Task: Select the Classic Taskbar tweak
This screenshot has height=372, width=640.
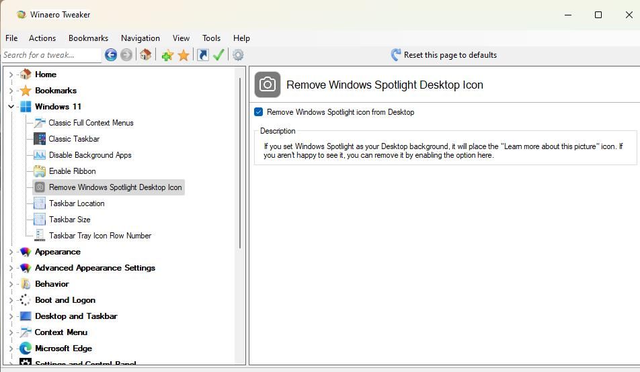Action: (x=74, y=139)
